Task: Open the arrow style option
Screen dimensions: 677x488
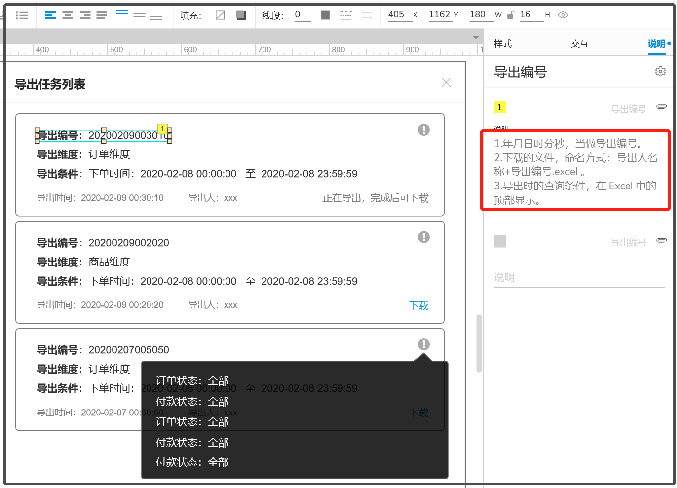Action: tap(367, 15)
